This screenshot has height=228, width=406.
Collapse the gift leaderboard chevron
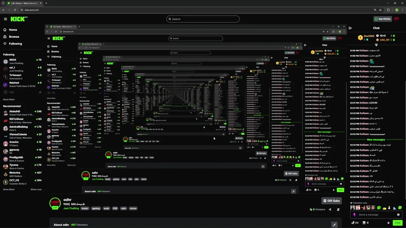point(376,45)
